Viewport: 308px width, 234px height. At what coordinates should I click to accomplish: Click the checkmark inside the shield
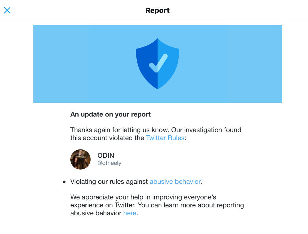tap(158, 63)
